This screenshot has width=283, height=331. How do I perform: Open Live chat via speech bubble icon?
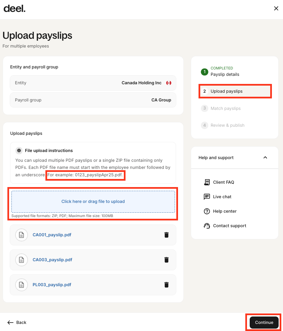pyautogui.click(x=207, y=197)
